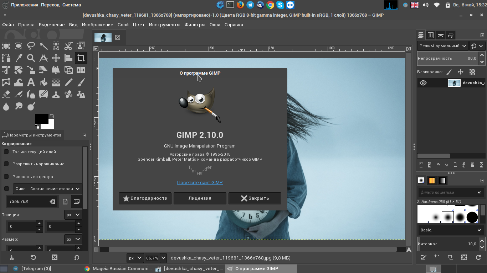Open the Фильтры menu
The height and width of the screenshot is (273, 487).
pyautogui.click(x=195, y=25)
